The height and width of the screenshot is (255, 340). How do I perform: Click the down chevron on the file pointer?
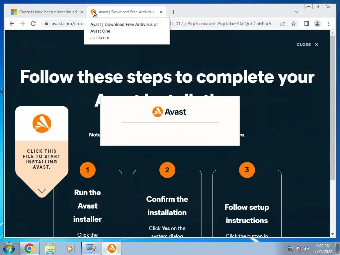[42, 191]
